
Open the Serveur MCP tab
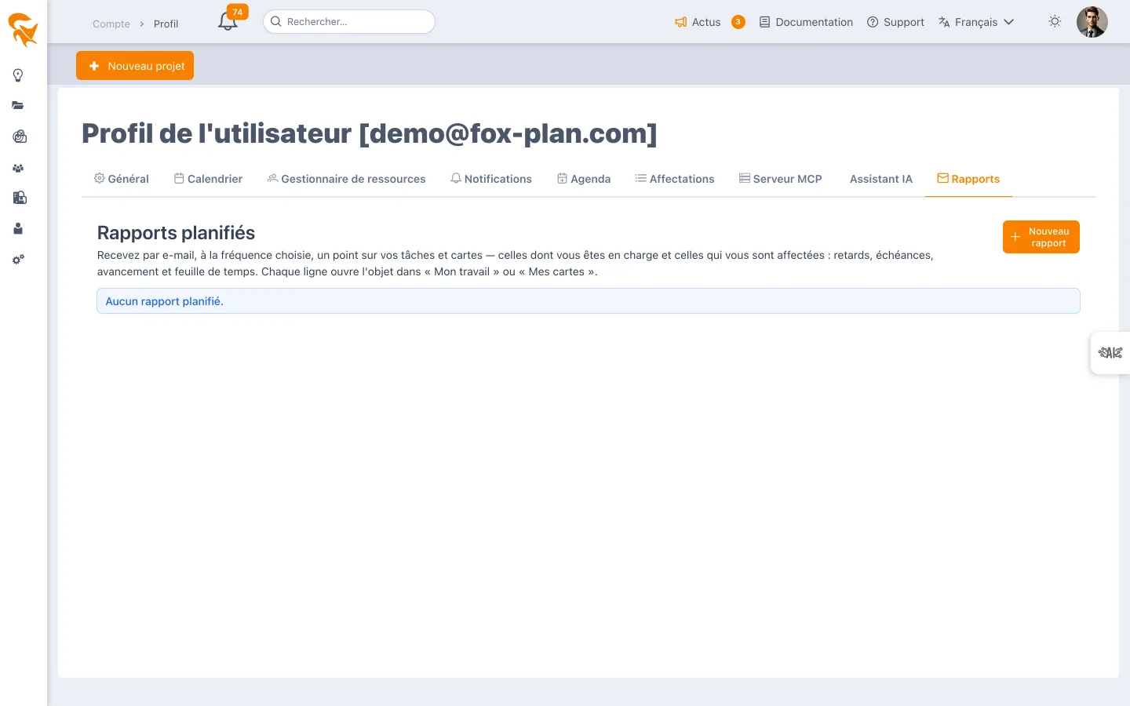781,179
